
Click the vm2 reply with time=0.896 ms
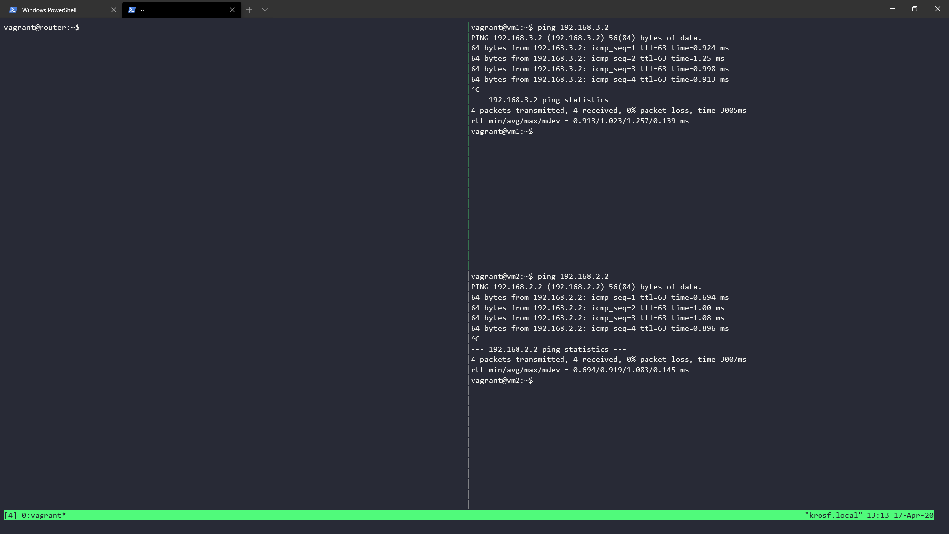click(x=600, y=328)
